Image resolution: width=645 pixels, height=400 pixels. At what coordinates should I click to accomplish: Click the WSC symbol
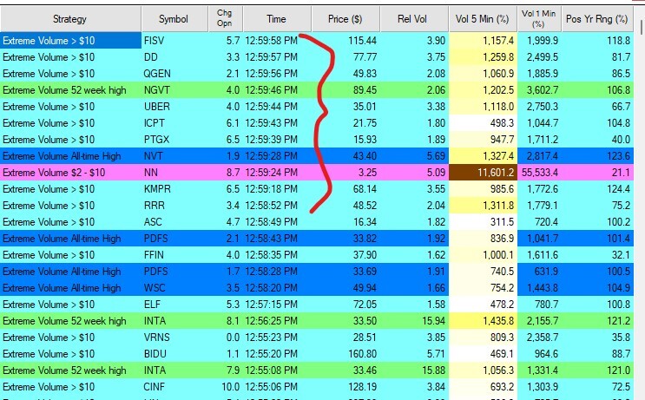(x=155, y=288)
